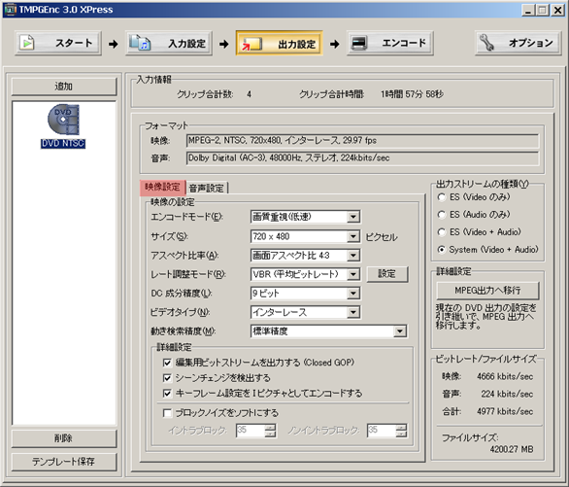Screen dimensions: 569x487
Task: Open rate control 設定 button
Action: pos(387,274)
